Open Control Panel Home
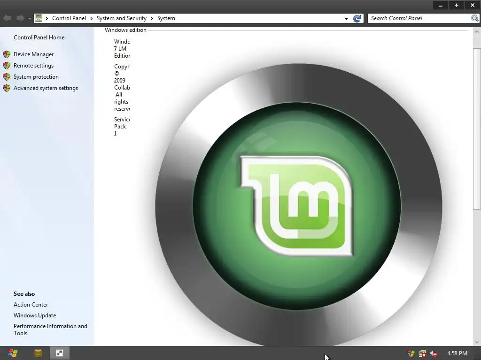481x360 pixels. point(39,37)
